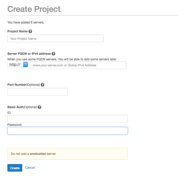The height and width of the screenshot is (179, 178).
Task: Click the Basic Auth ID field
Action: (67, 118)
